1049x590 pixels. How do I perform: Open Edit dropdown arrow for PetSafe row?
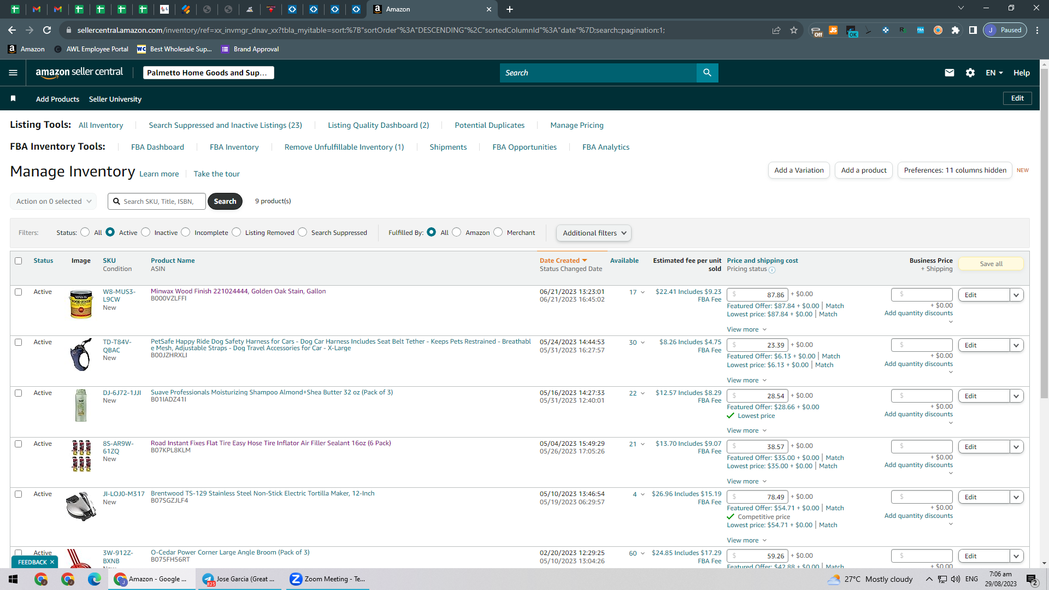(1016, 345)
